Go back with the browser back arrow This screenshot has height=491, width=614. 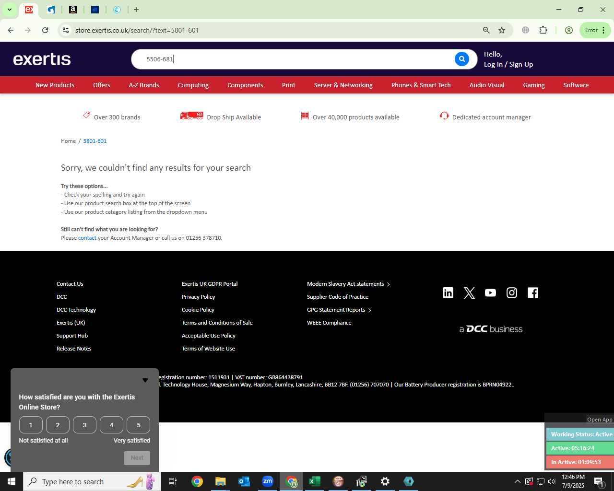pyautogui.click(x=11, y=30)
